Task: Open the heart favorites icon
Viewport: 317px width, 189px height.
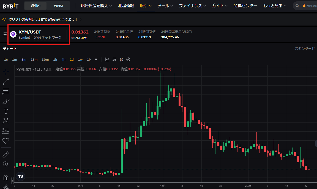Action: [6, 141]
